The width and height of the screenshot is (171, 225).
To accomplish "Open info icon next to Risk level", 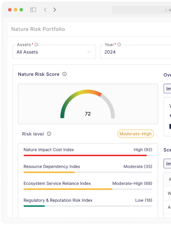I will [49, 134].
